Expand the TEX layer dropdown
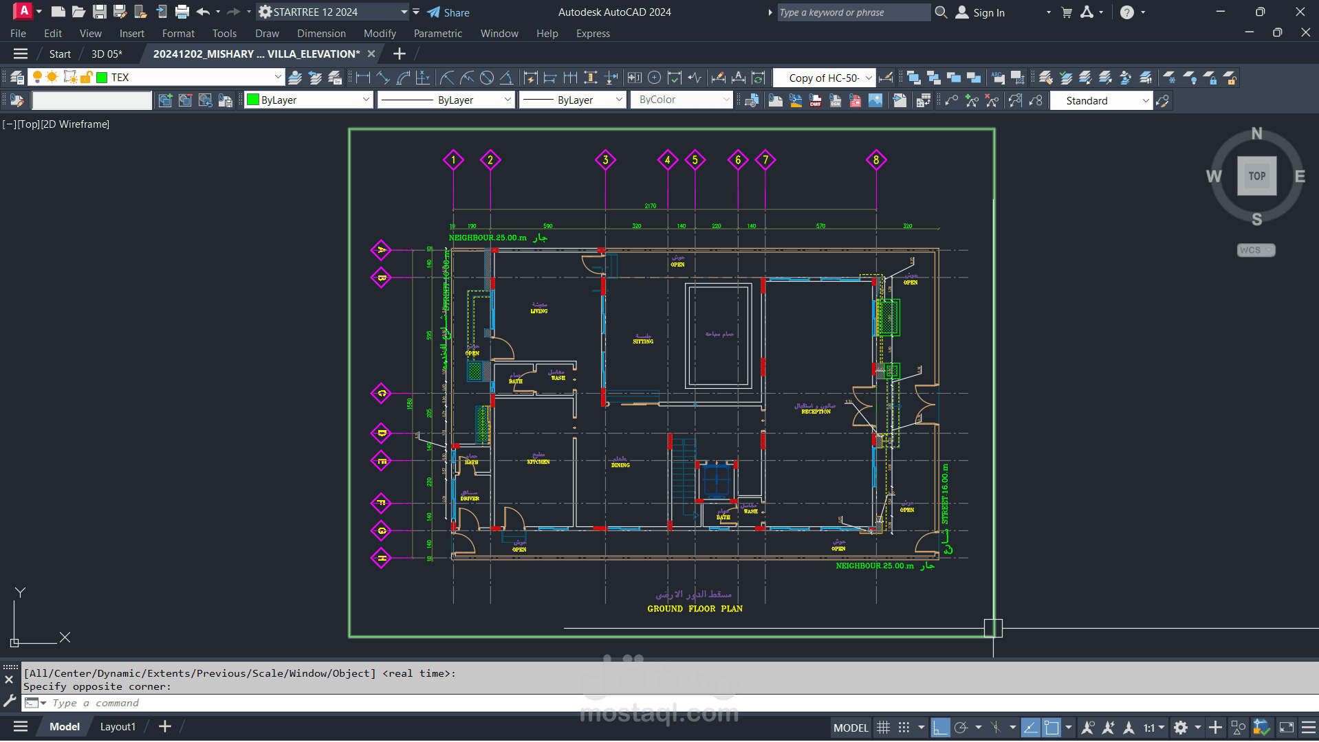This screenshot has height=742, width=1319. pyautogui.click(x=278, y=77)
